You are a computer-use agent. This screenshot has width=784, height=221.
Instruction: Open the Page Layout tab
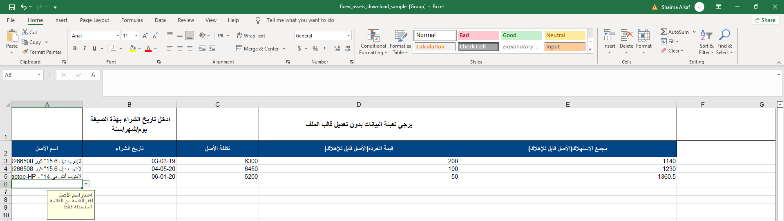click(94, 20)
